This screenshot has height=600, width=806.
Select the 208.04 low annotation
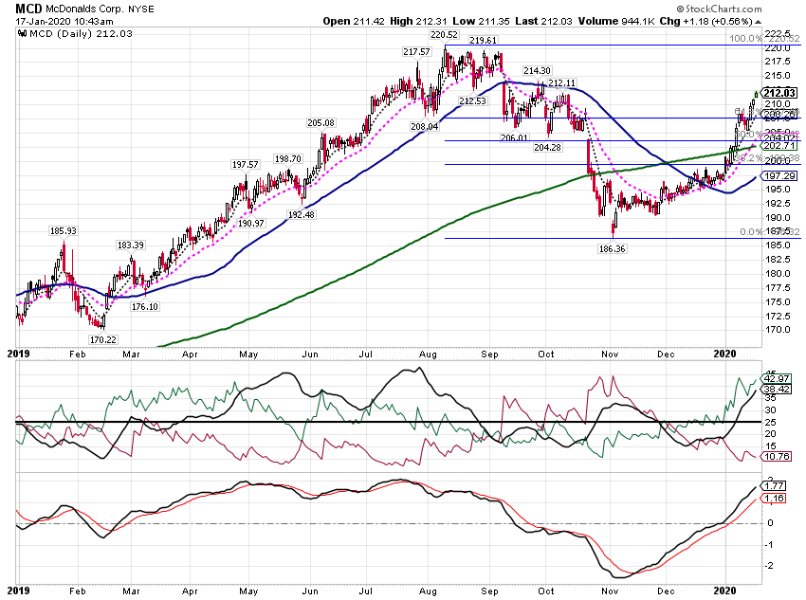pos(424,126)
